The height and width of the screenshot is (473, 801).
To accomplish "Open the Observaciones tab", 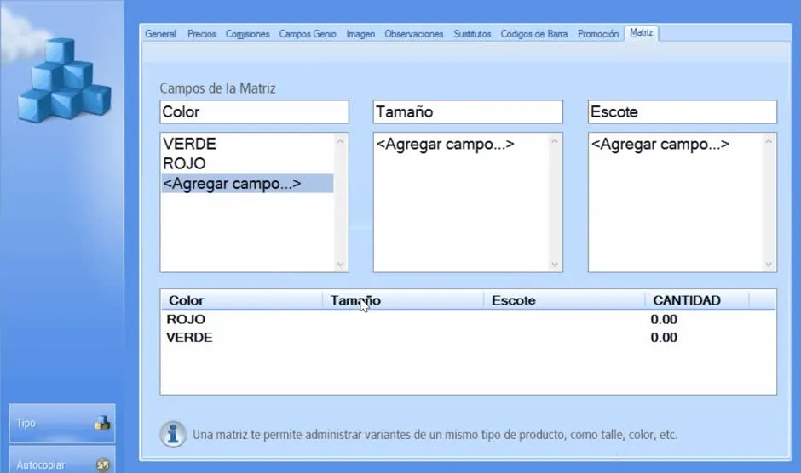I will [x=414, y=34].
